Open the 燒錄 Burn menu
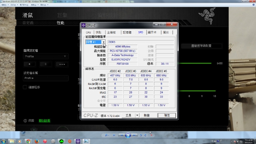 [x=34, y=5]
